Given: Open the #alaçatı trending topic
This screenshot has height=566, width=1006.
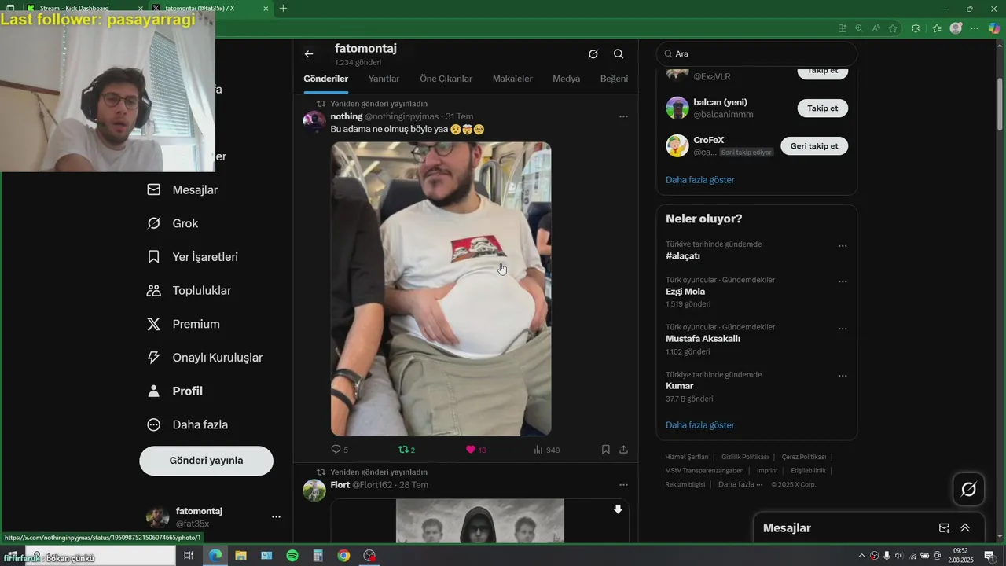Looking at the screenshot, I should 683,256.
